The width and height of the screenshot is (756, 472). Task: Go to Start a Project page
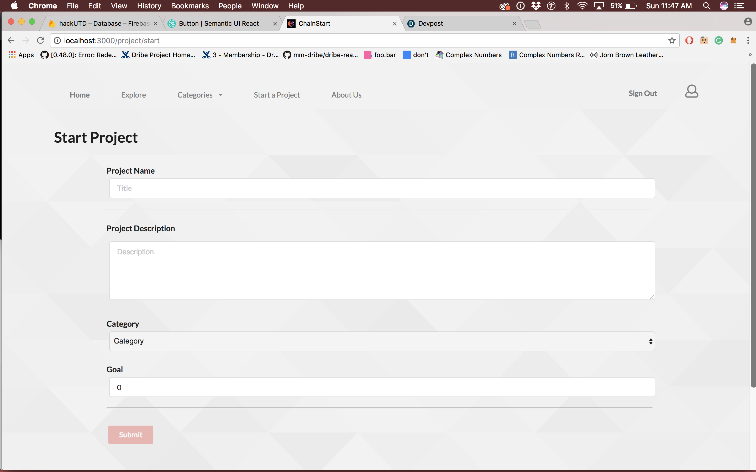[276, 95]
